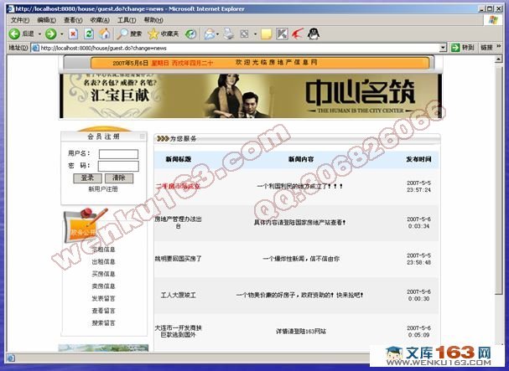The width and height of the screenshot is (509, 371).
Task: Open the 买房信息 sidebar link
Action: point(103,274)
